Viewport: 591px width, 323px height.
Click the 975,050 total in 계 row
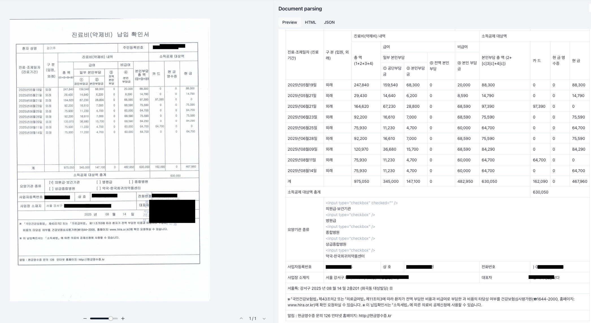click(361, 181)
